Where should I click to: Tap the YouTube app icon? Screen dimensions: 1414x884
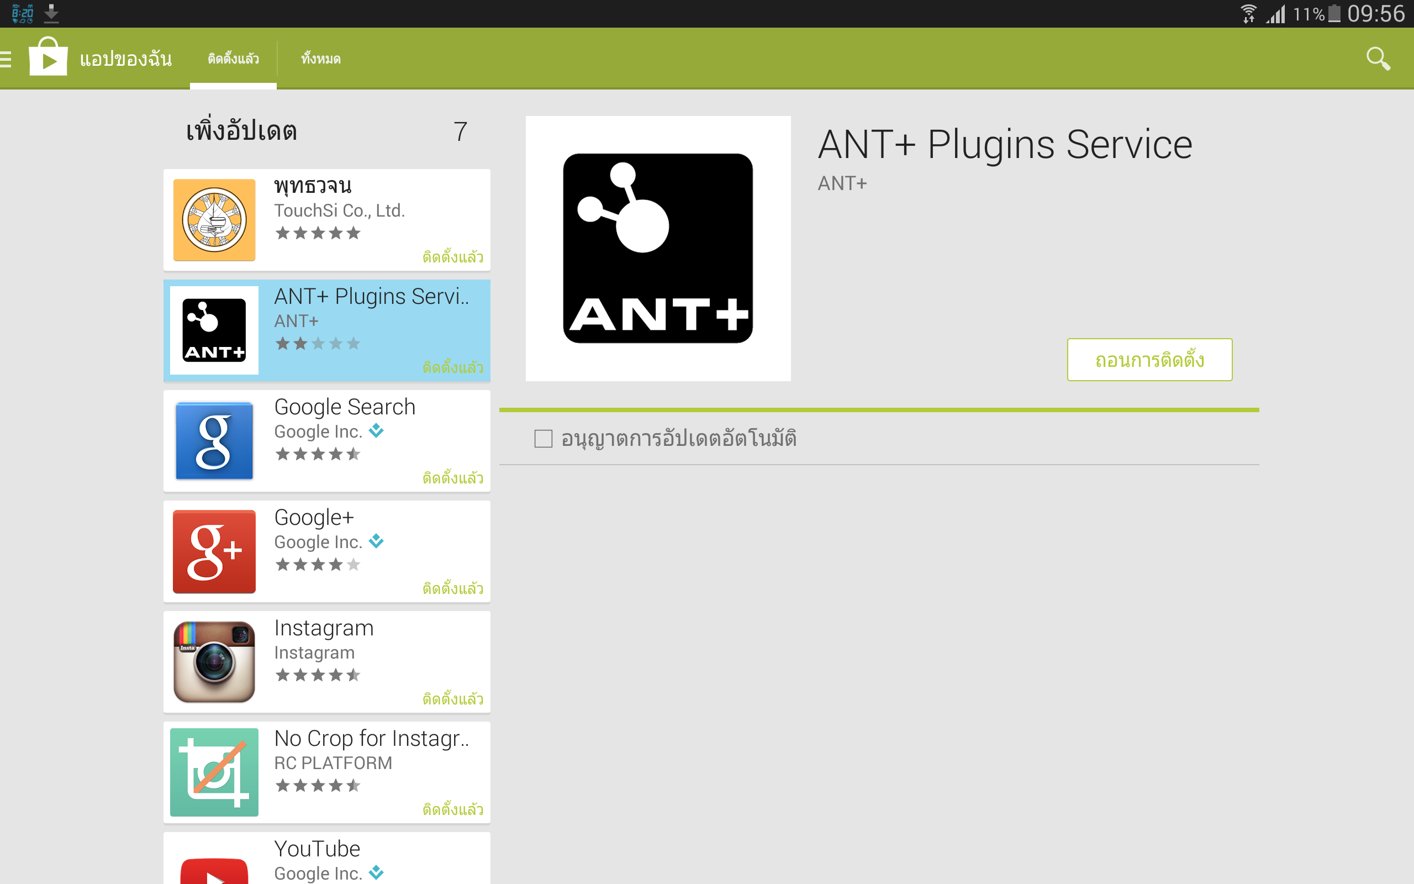tap(214, 871)
